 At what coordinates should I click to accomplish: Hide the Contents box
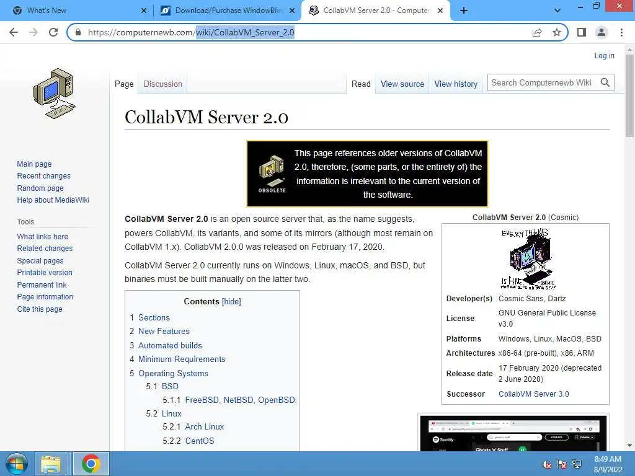click(231, 302)
